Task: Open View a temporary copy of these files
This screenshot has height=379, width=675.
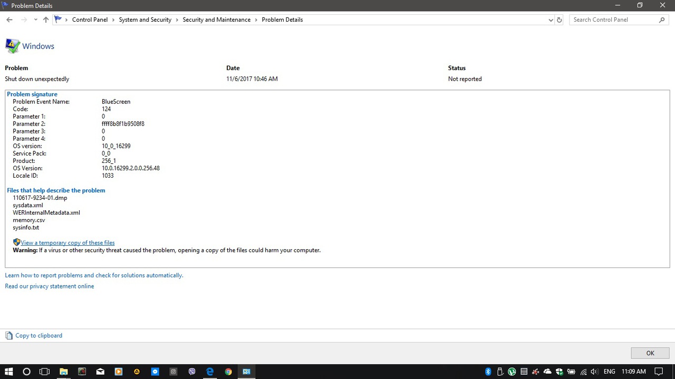Action: click(x=67, y=243)
